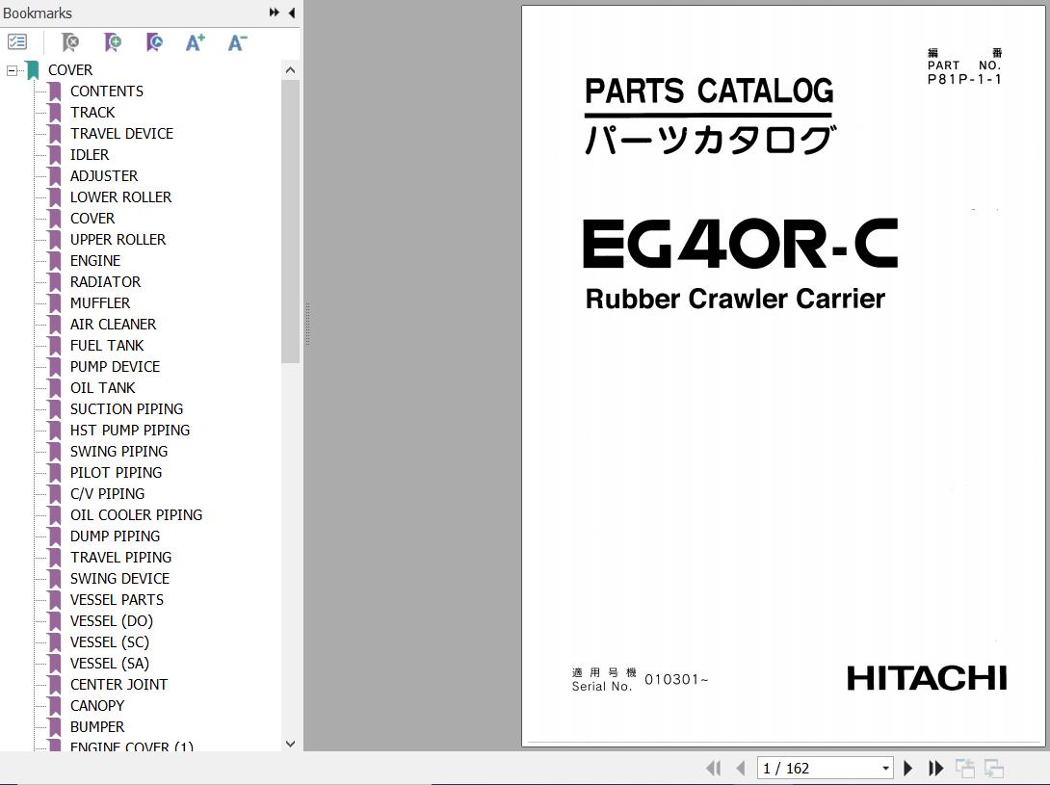Go to the next page
The height and width of the screenshot is (785, 1050).
tap(907, 768)
